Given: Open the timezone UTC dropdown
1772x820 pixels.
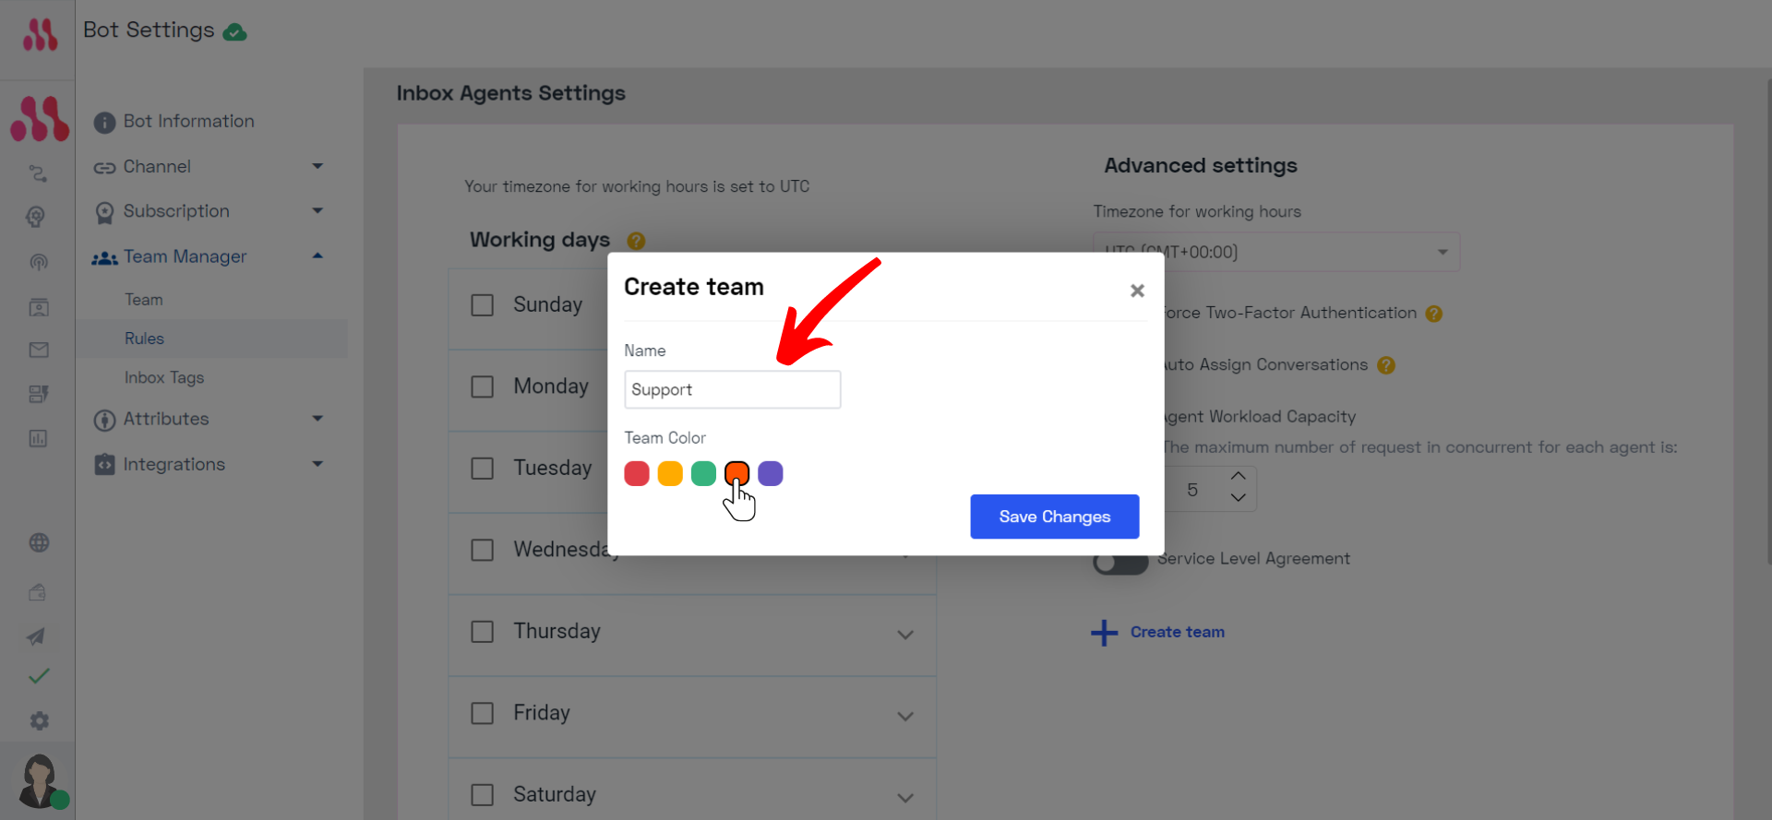Looking at the screenshot, I should click(x=1276, y=252).
